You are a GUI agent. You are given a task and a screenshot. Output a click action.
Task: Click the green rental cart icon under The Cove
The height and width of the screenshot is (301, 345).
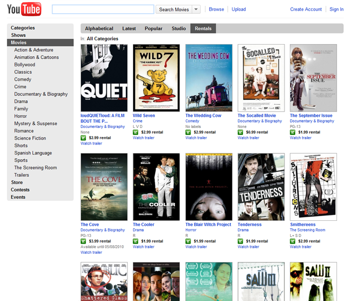(x=83, y=241)
